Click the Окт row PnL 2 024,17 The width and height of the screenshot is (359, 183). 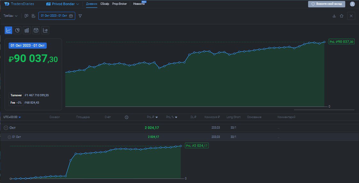coord(152,128)
